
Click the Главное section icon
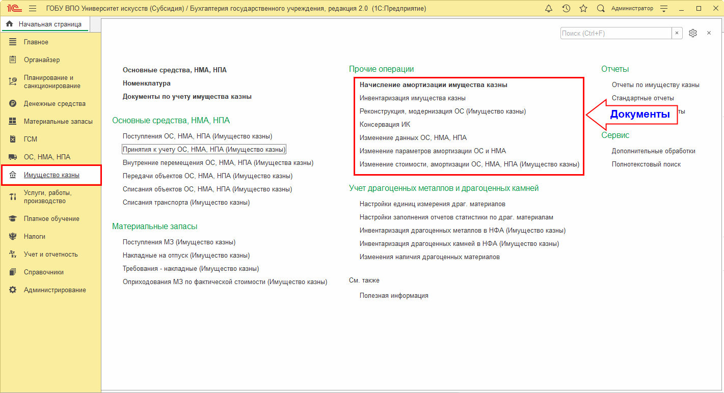coord(13,42)
